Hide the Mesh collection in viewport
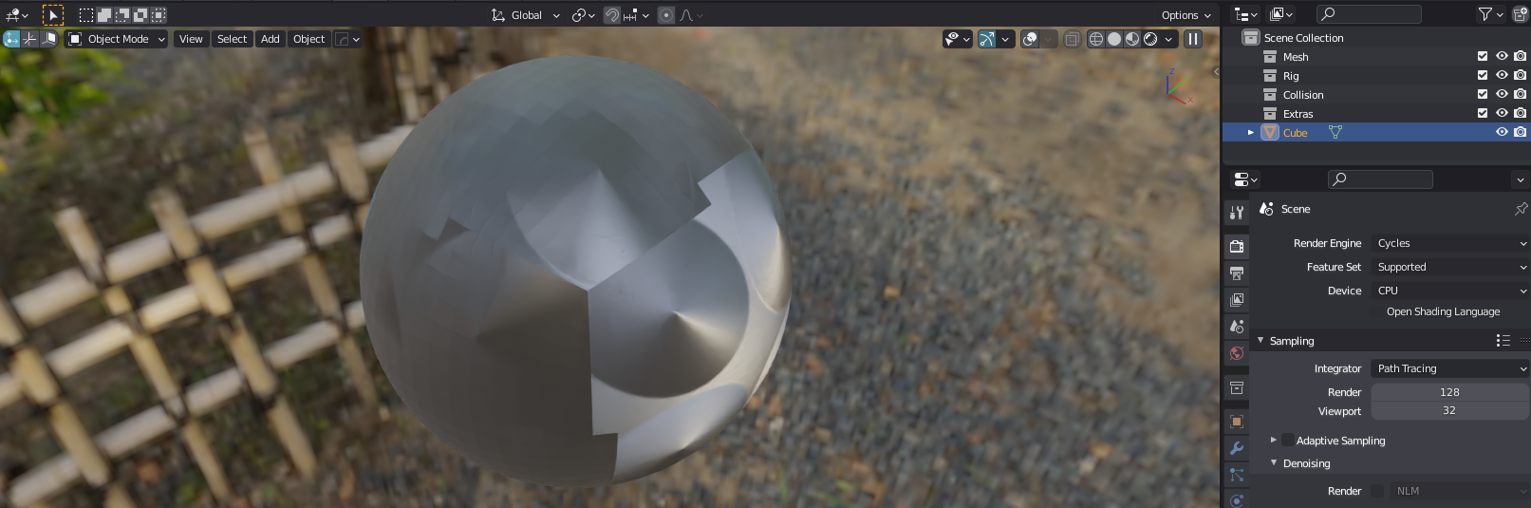Screen dimensions: 1531x508 coord(1502,57)
